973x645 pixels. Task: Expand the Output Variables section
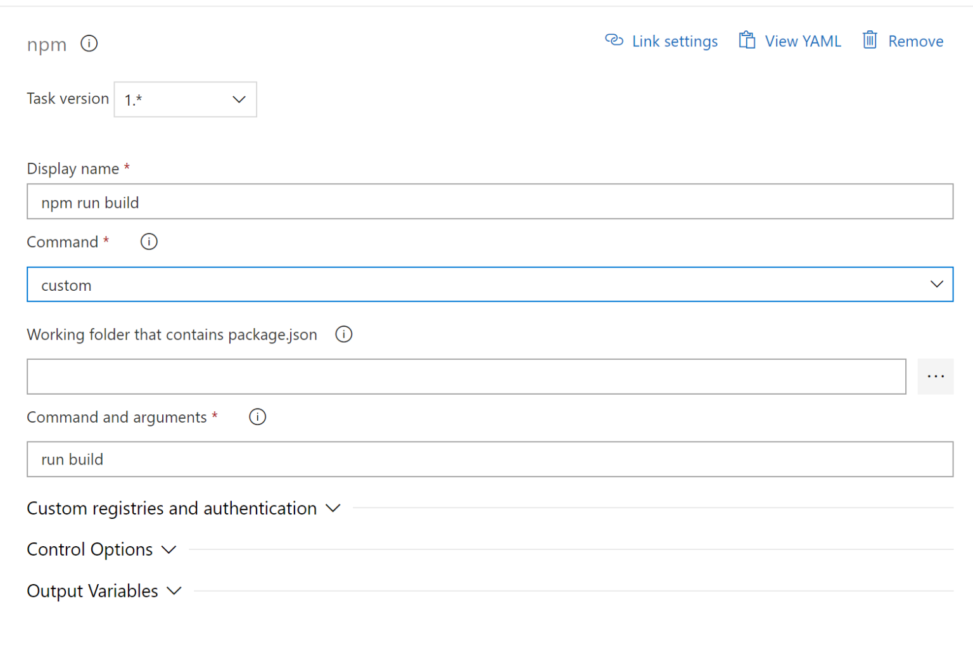(105, 591)
